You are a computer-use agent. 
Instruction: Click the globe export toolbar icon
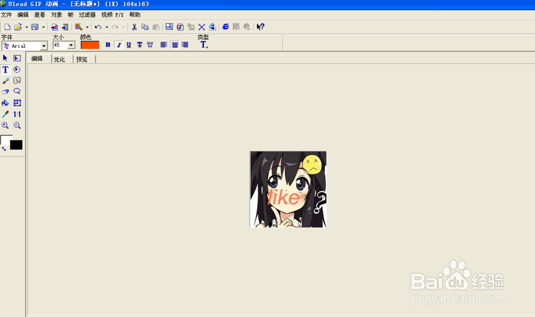tap(212, 27)
